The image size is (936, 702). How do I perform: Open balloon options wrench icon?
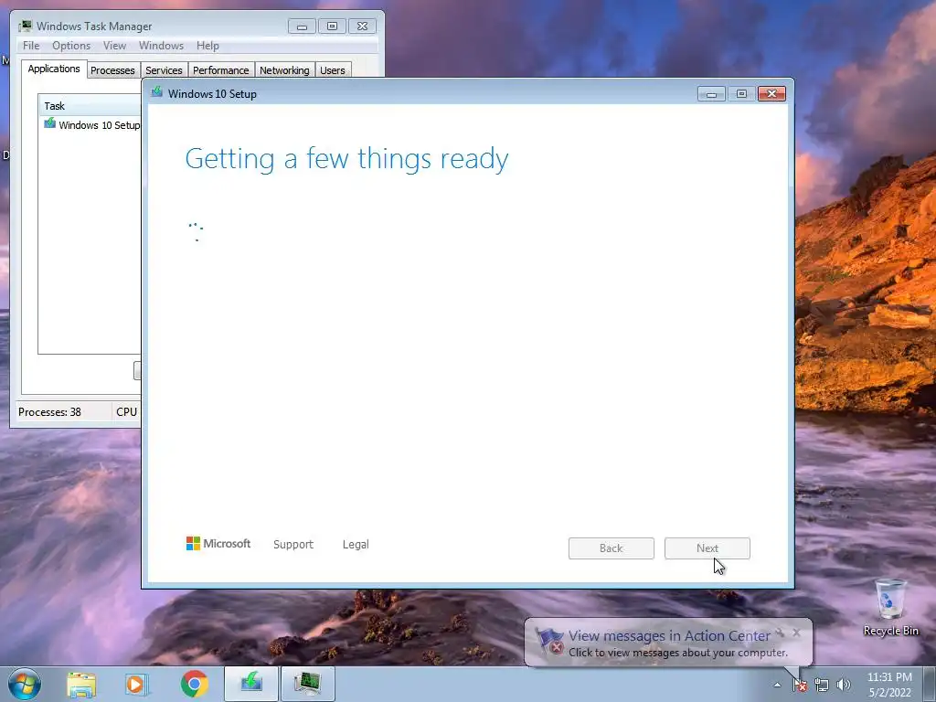click(x=780, y=633)
